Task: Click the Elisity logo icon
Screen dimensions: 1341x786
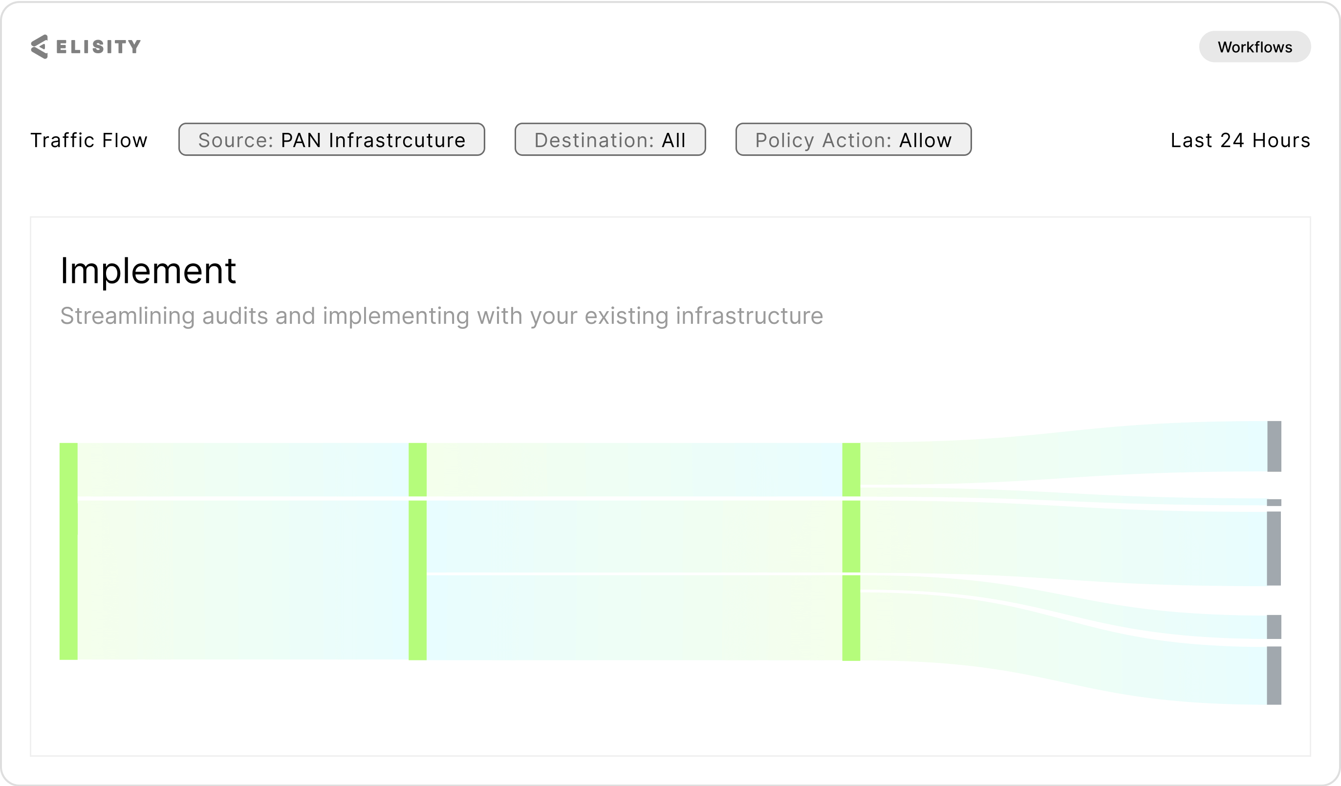Action: click(x=40, y=46)
